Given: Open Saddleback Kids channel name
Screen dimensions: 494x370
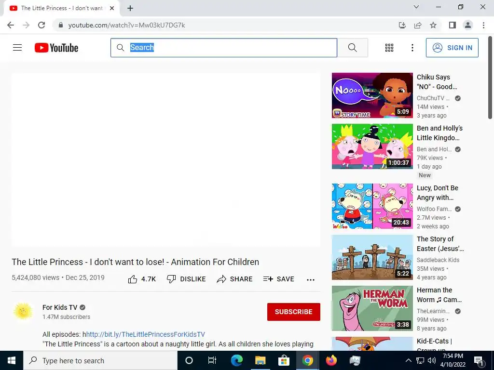Looking at the screenshot, I should [x=438, y=260].
